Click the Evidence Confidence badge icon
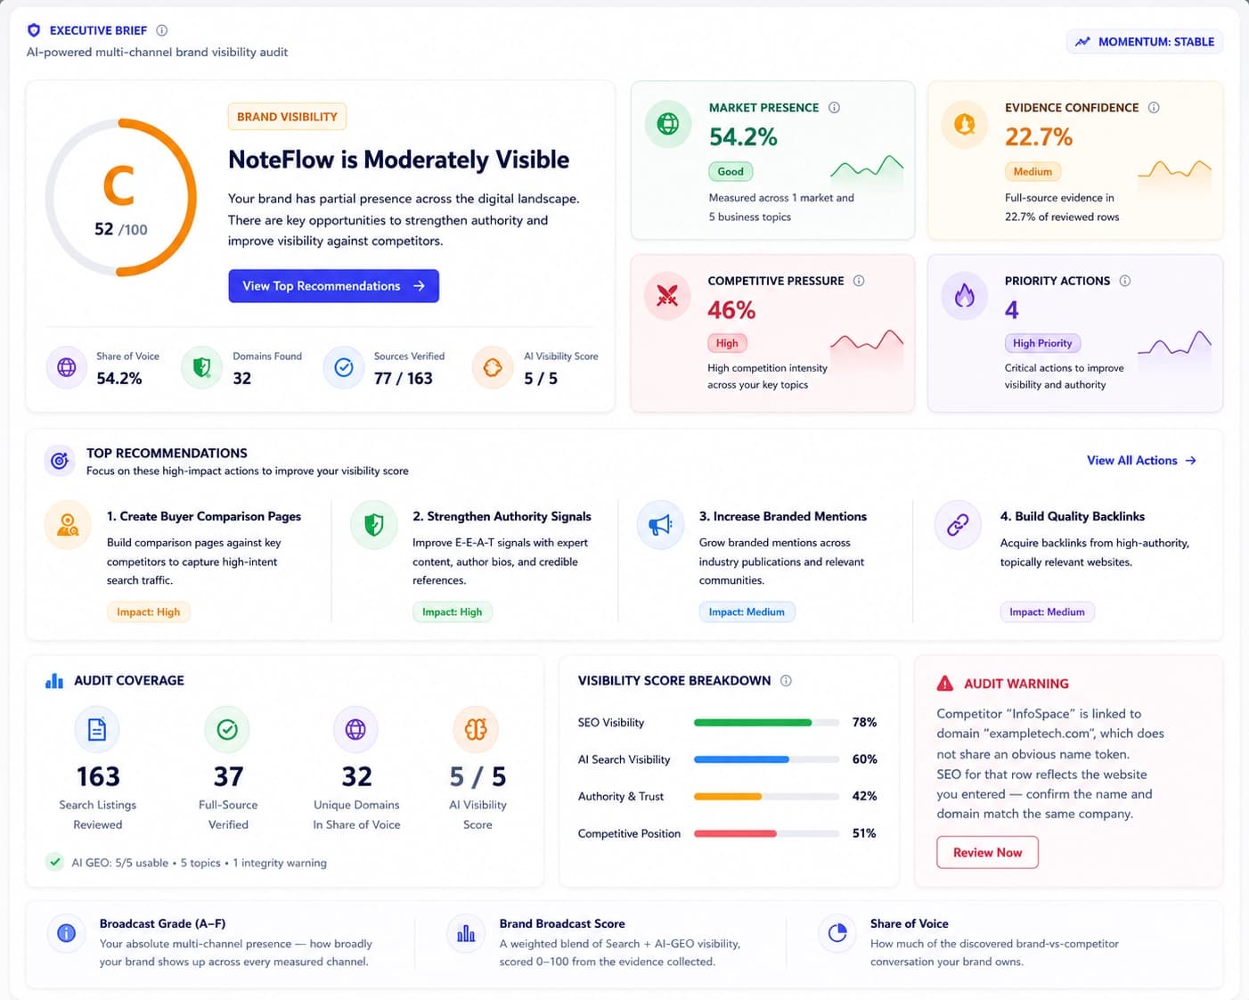This screenshot has height=1000, width=1249. [x=965, y=124]
